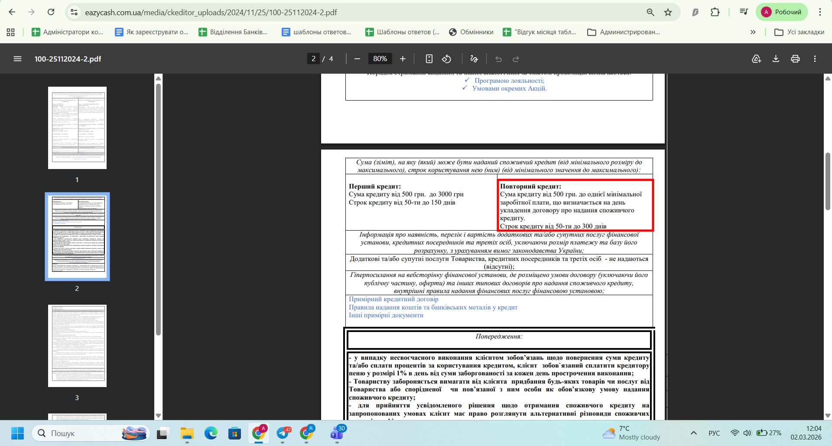The width and height of the screenshot is (832, 446).
Task: Undo the last PDF annotation
Action: pyautogui.click(x=499, y=59)
